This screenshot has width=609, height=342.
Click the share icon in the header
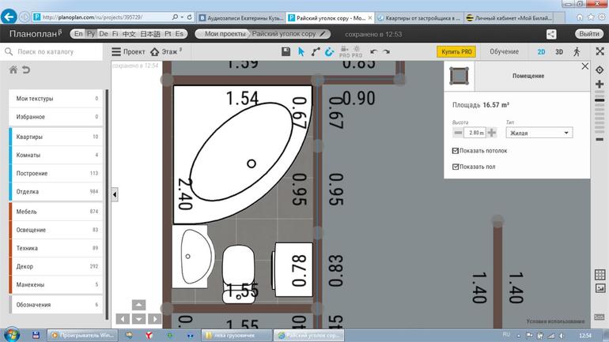coord(551,34)
